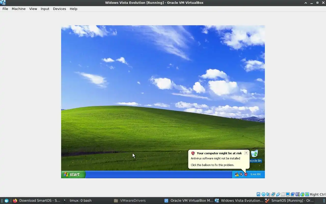326x204 pixels.
Task: Click the 9:44 PM clock in guest taskbar
Action: [x=255, y=174]
